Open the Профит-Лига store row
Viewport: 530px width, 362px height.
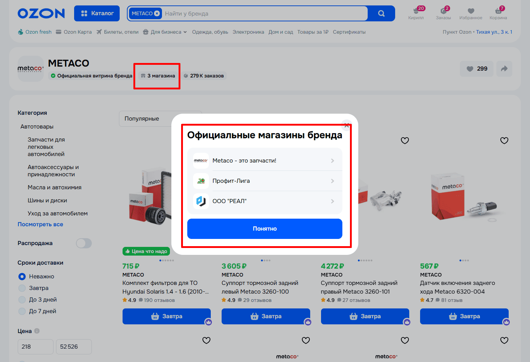tap(265, 181)
